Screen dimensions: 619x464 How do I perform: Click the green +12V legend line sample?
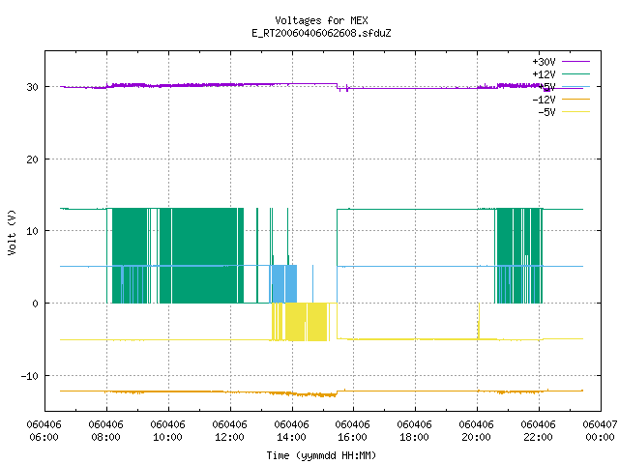pyautogui.click(x=575, y=73)
